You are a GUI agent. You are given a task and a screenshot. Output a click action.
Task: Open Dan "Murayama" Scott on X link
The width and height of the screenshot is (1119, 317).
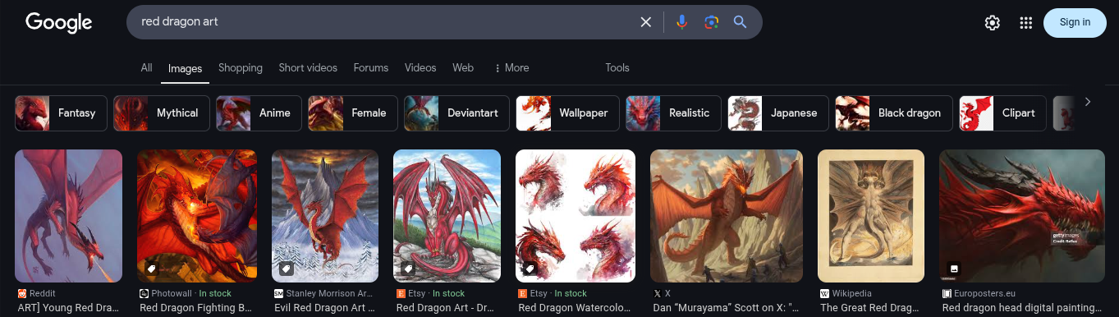click(726, 308)
